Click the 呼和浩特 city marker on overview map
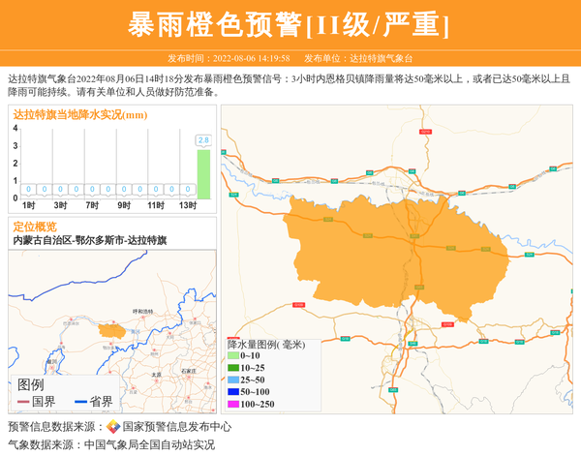Image resolution: width=581 pixels, height=456 pixels. [141, 317]
